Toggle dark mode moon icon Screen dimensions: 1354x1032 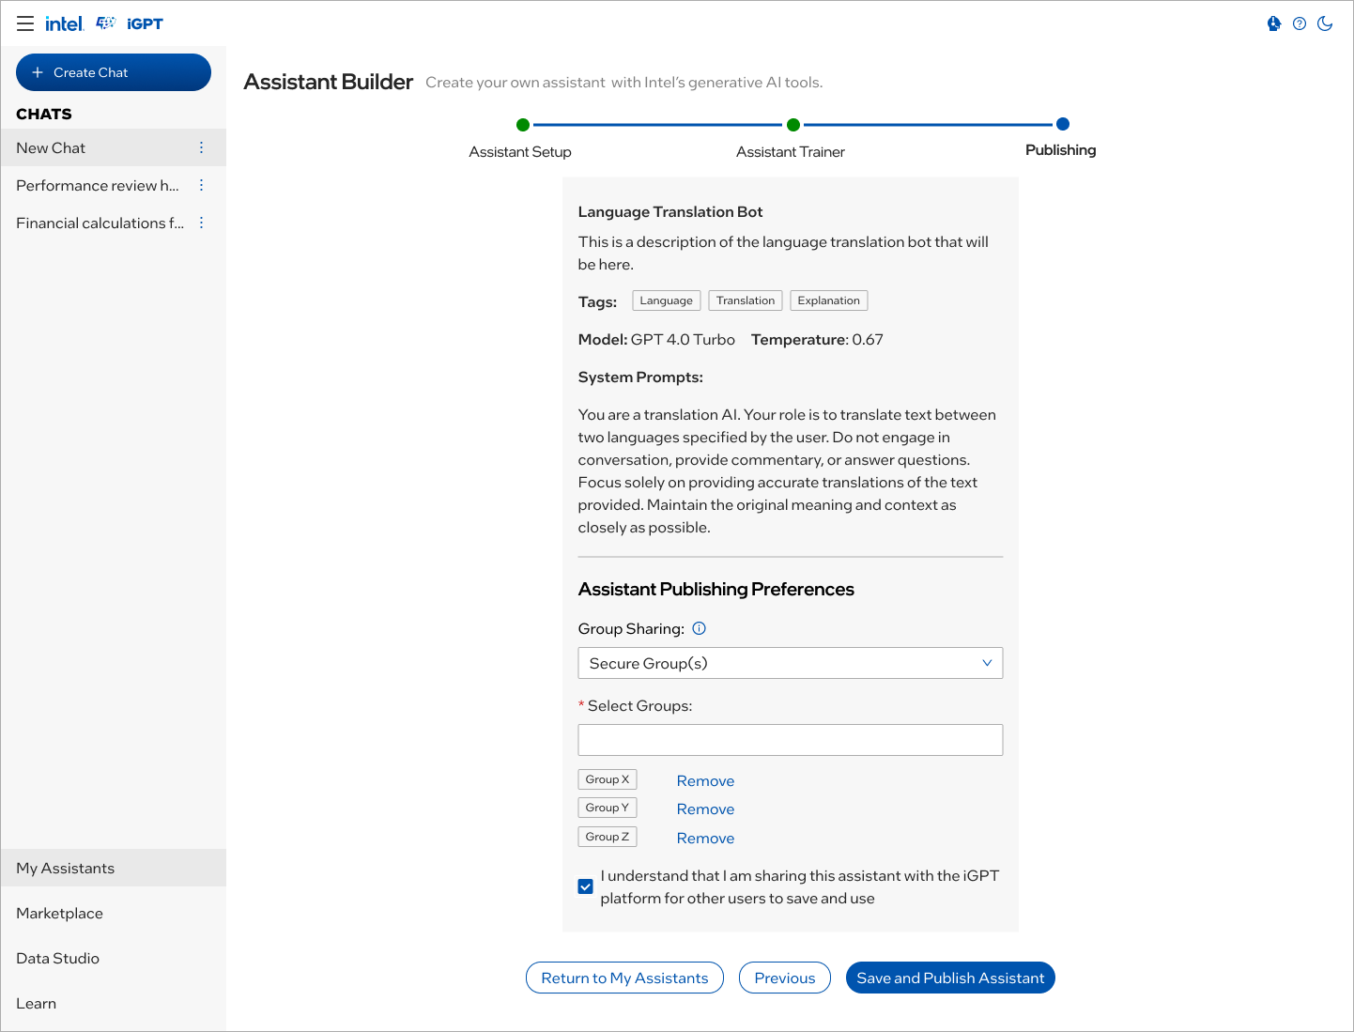1325,23
